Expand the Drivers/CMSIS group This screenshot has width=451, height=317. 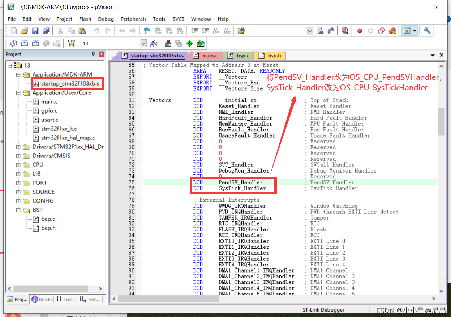[19, 156]
